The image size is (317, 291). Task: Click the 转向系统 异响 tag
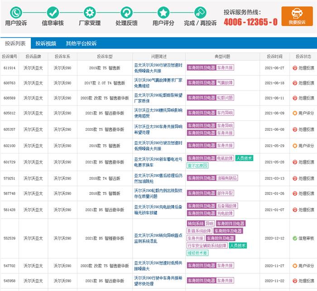(x=201, y=224)
